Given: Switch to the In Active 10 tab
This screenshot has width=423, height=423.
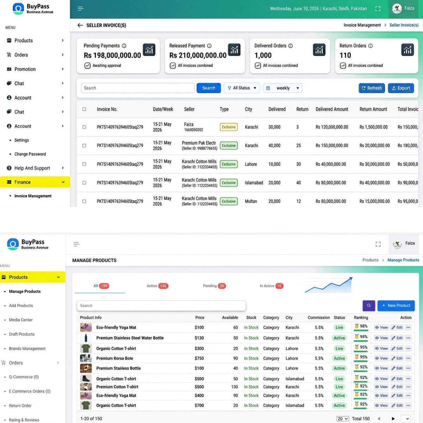Looking at the screenshot, I should click(271, 286).
